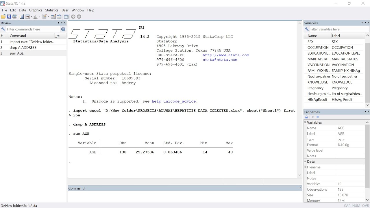370x208 pixels.
Task: Click the More down-arrow toolbar icon
Action: pos(73,17)
